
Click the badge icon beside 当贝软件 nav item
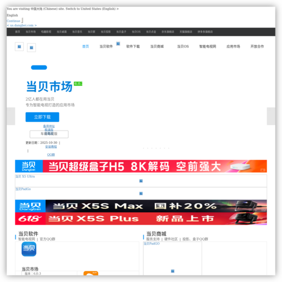point(118,44)
